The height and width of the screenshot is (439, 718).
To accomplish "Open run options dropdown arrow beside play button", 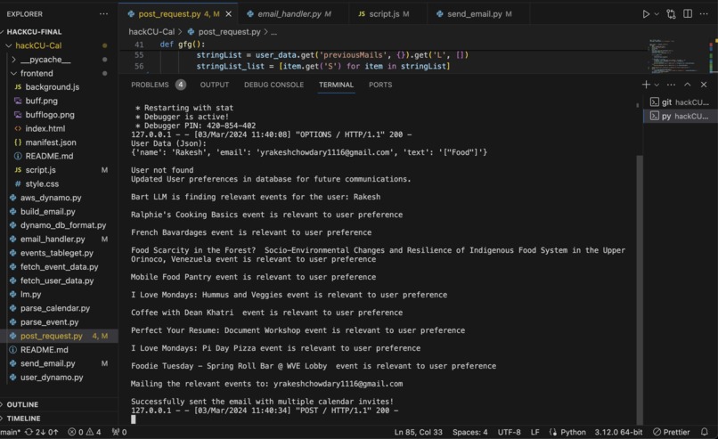I will click(x=657, y=14).
